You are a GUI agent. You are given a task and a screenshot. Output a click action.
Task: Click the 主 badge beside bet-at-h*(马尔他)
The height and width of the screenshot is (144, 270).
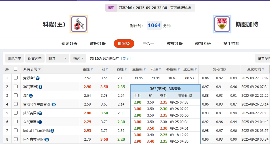(52, 131)
